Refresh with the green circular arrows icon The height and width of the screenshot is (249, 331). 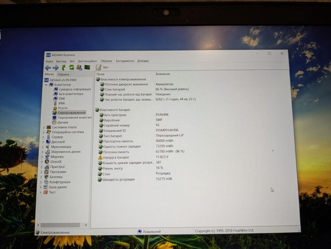[x=72, y=67]
